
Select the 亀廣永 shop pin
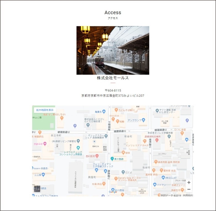click(104, 111)
